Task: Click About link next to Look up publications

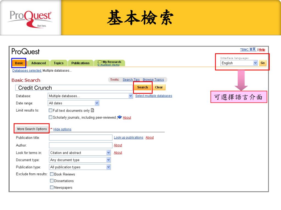Action: [150, 138]
